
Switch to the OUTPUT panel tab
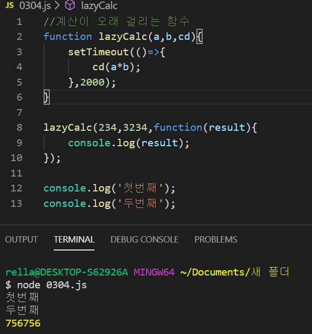pyautogui.click(x=21, y=239)
